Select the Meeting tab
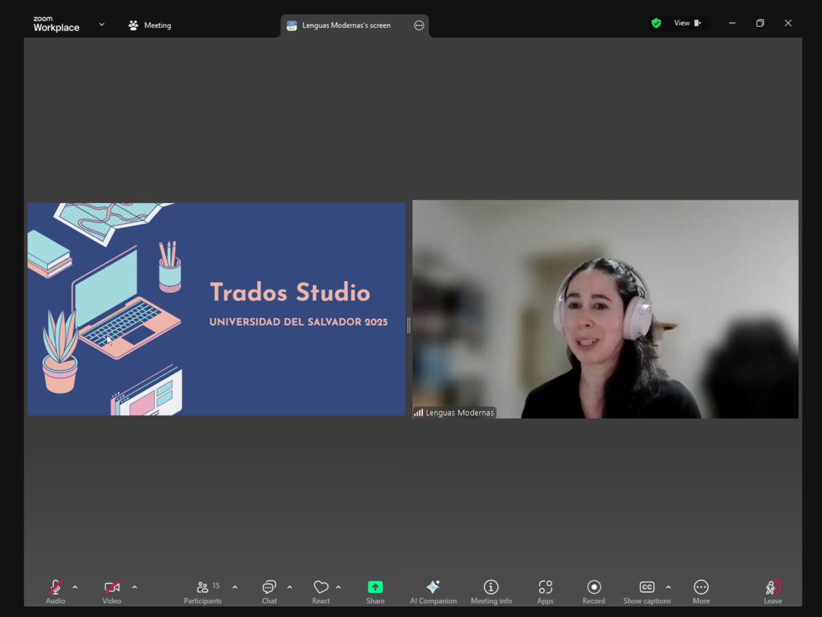 (x=150, y=26)
